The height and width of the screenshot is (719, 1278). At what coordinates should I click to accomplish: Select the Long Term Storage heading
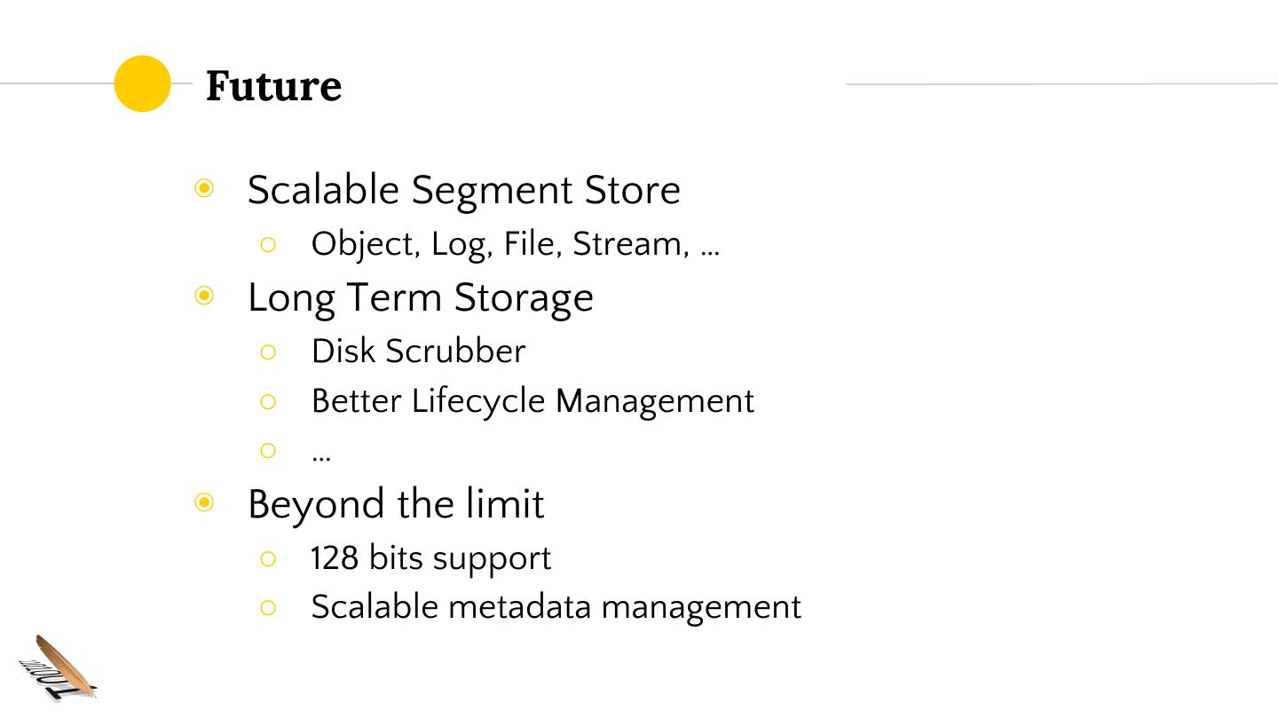tap(420, 297)
